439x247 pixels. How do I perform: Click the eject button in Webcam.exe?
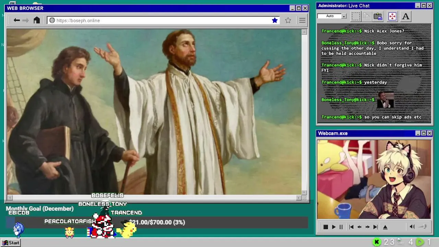[x=385, y=227]
